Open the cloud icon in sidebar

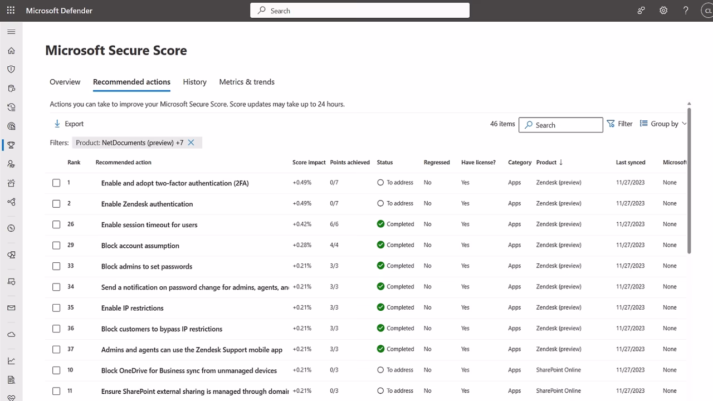pos(11,335)
